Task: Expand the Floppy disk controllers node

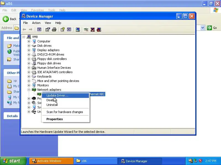Action: pyautogui.click(x=29, y=59)
